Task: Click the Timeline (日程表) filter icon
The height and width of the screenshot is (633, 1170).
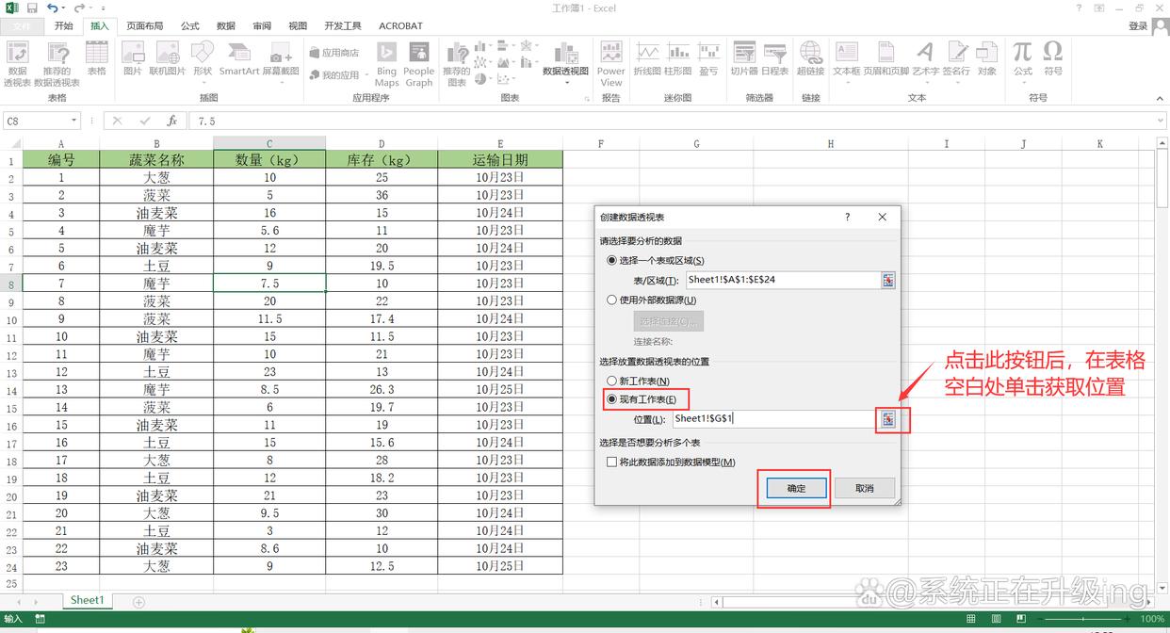Action: click(775, 58)
